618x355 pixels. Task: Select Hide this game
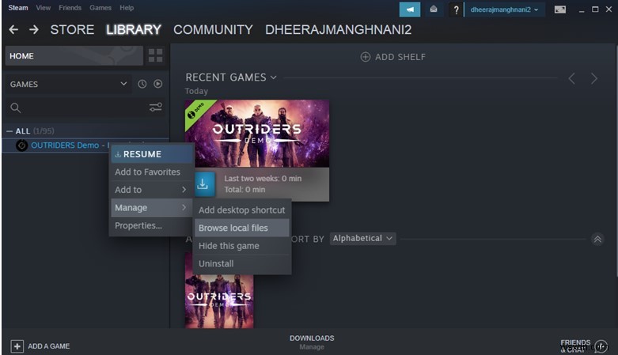[241, 246]
